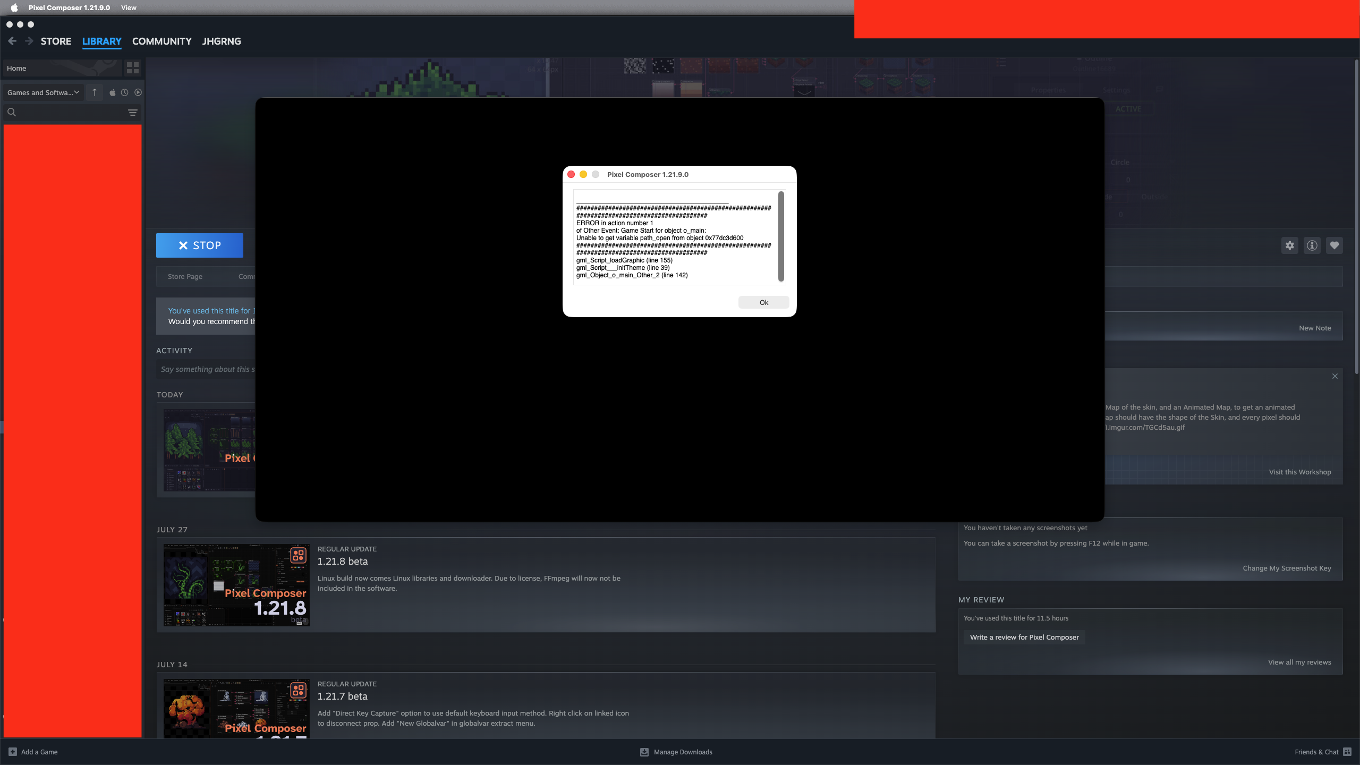1360x765 pixels.
Task: Open Manage Downloads icon
Action: pos(644,752)
